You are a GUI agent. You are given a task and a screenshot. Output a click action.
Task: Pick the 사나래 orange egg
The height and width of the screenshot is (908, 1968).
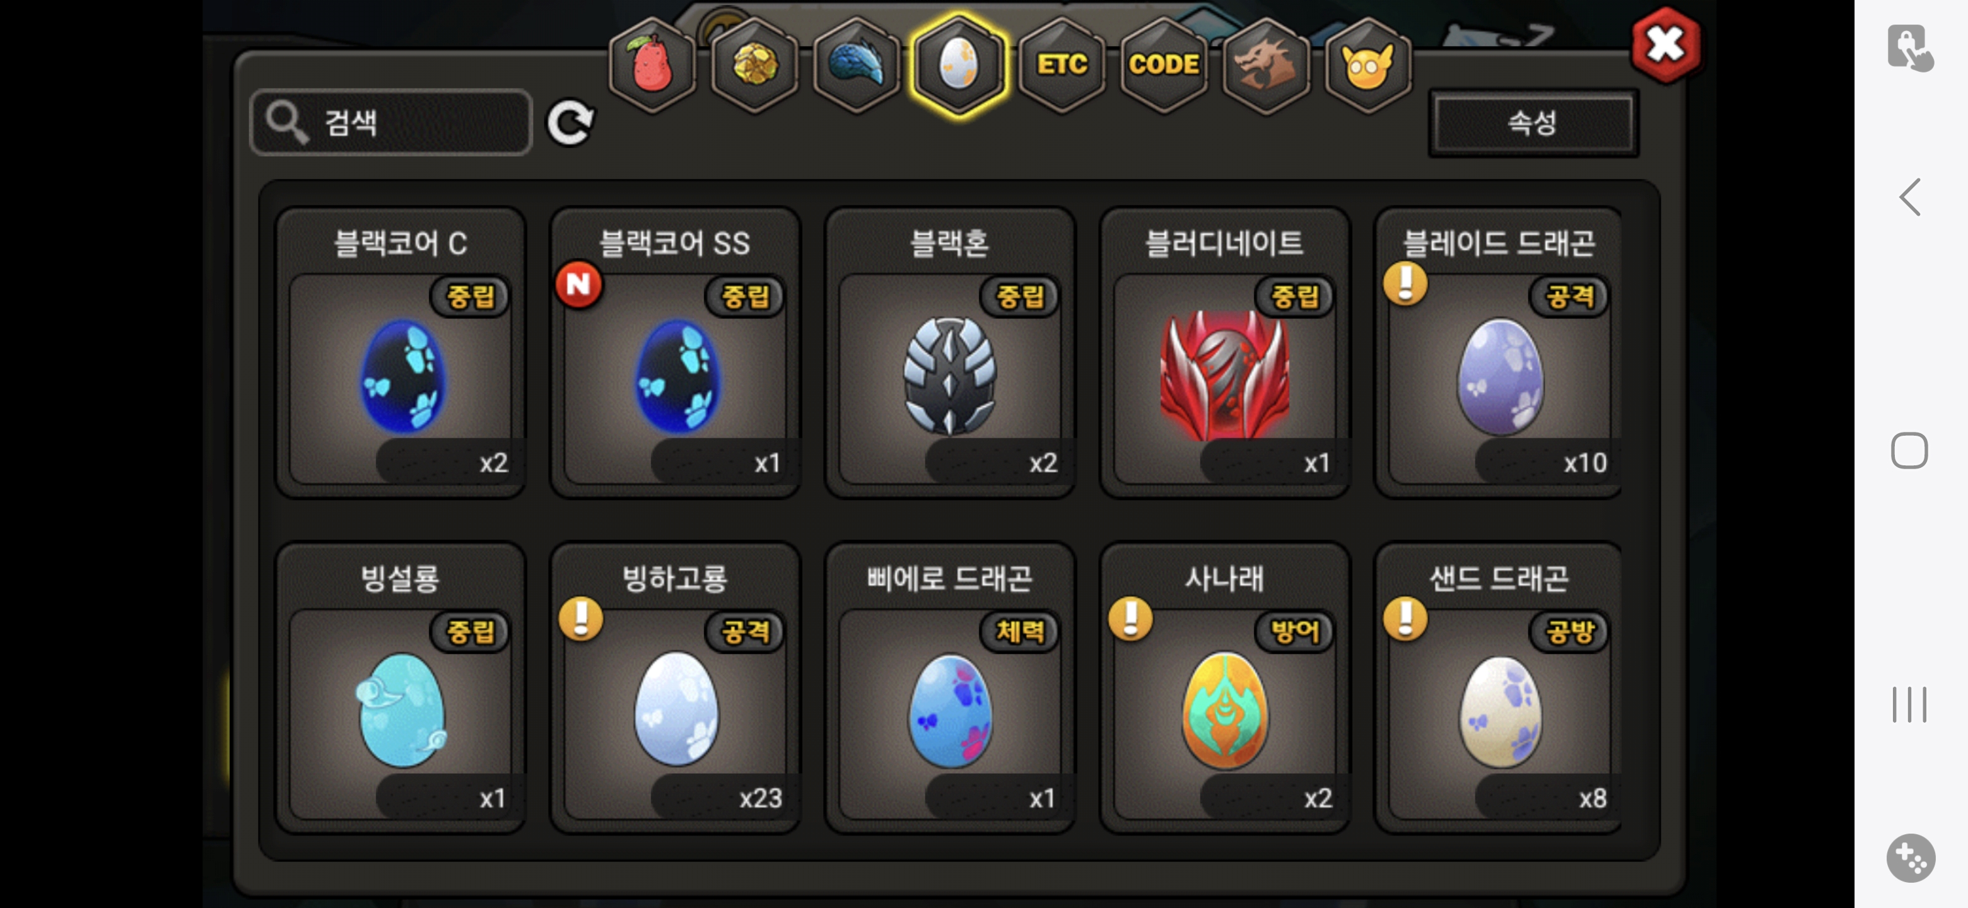pyautogui.click(x=1224, y=688)
